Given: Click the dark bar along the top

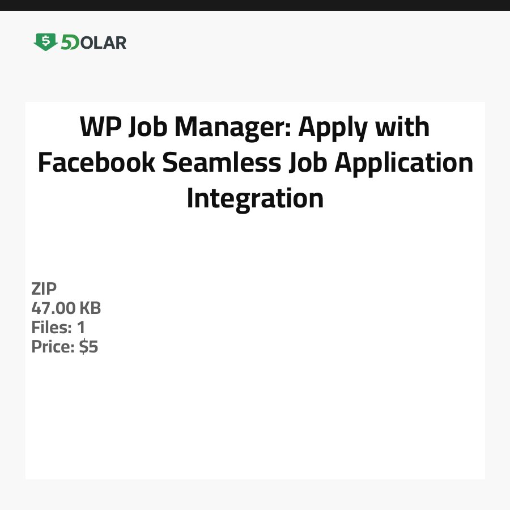Looking at the screenshot, I should pos(255,5).
